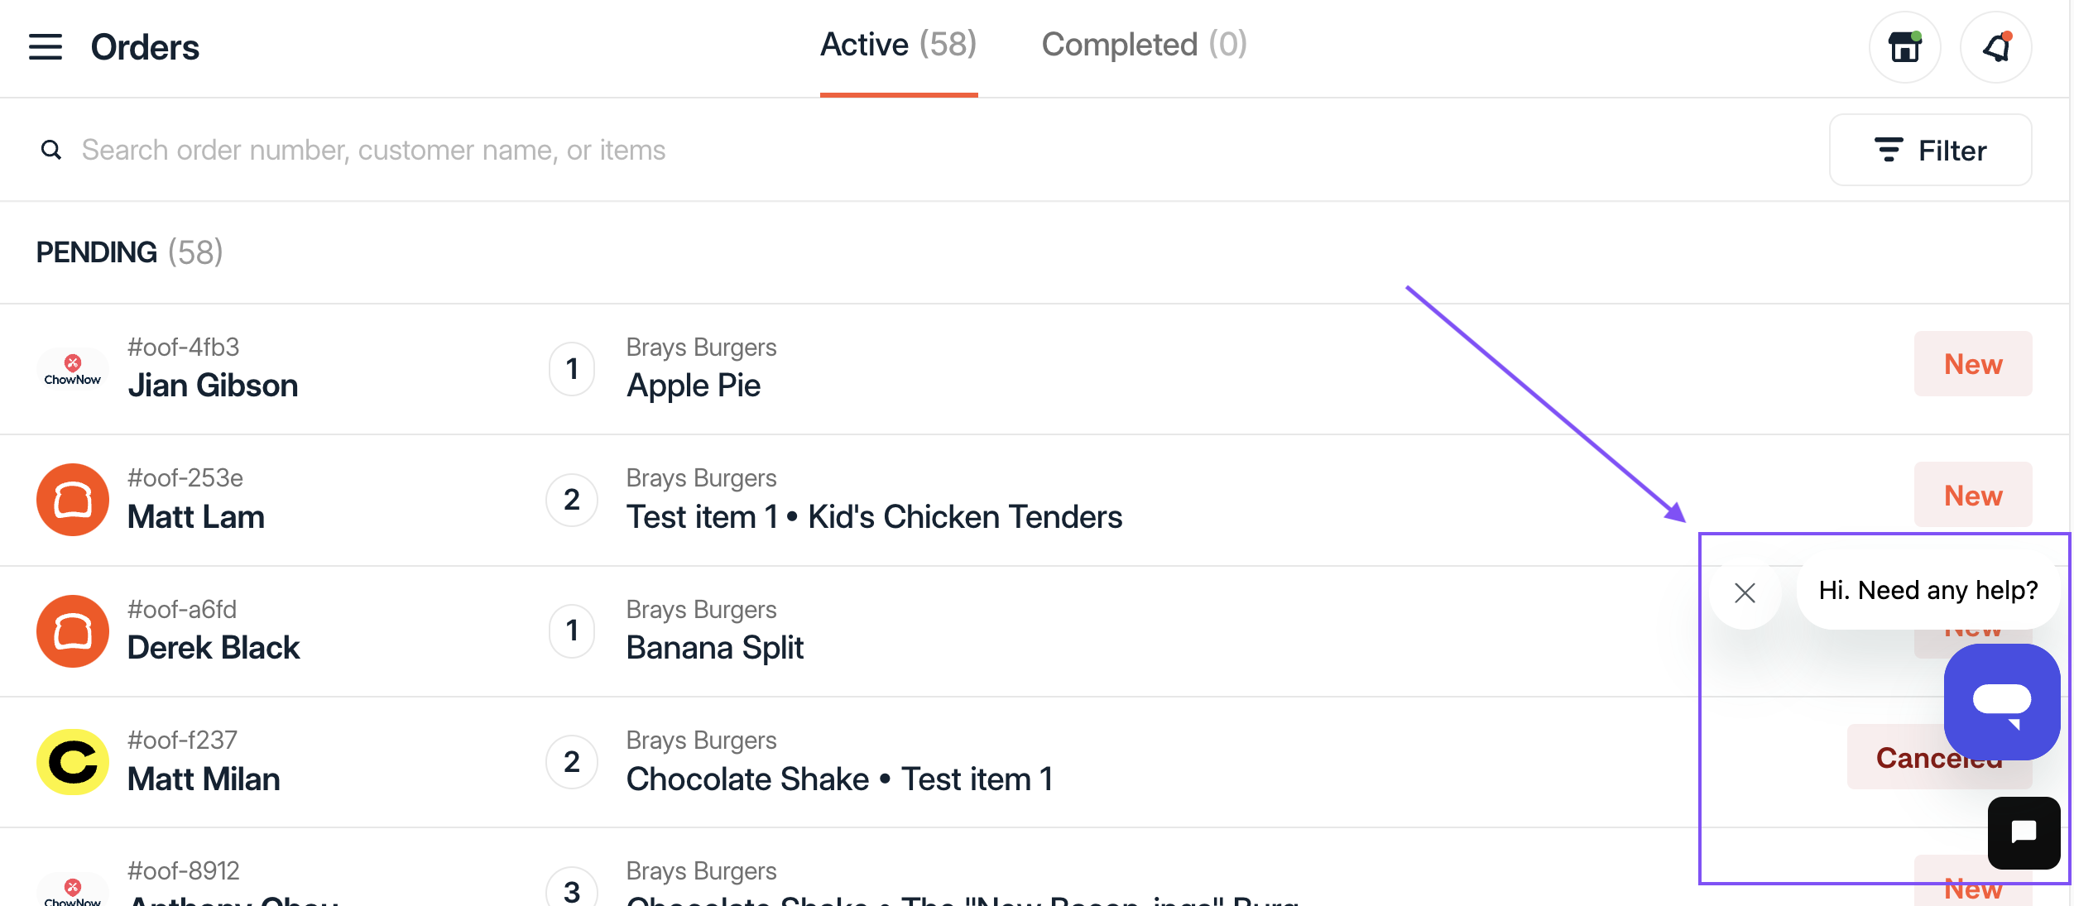Click the store status icon
This screenshot has height=906, width=2074.
[1904, 47]
